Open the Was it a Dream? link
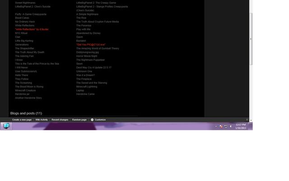This screenshot has height=181, width=289. tap(85, 75)
